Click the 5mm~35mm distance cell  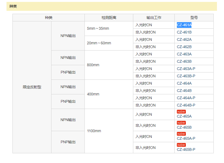[109, 29]
